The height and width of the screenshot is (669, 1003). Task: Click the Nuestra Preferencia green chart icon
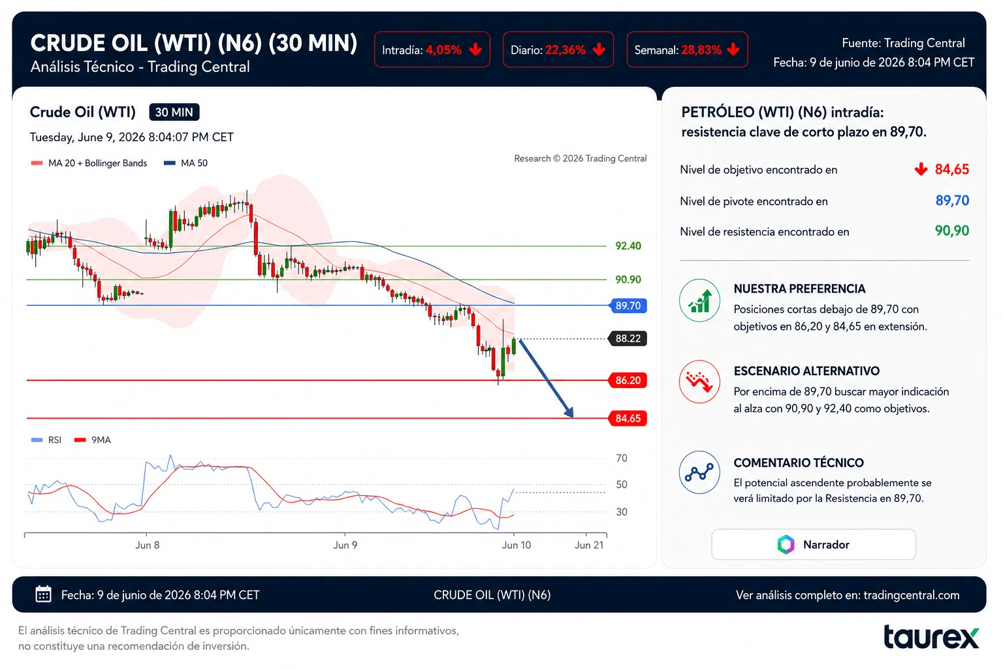tap(699, 301)
